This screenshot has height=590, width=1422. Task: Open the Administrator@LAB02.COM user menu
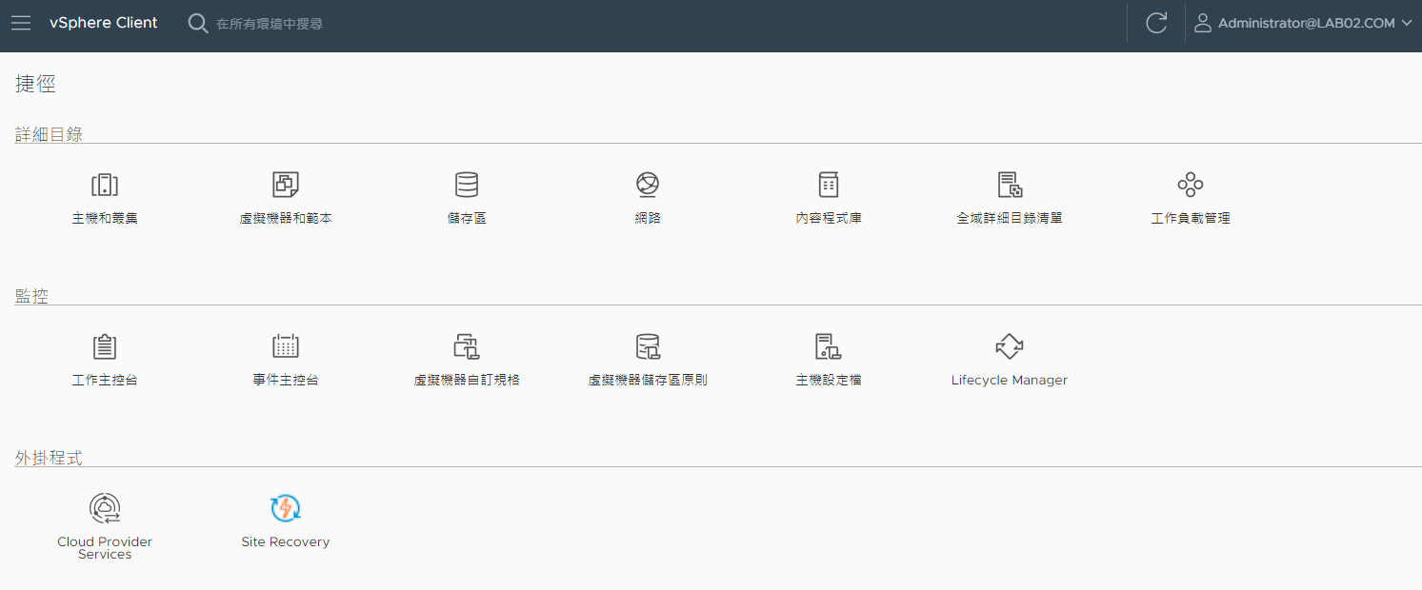click(x=1303, y=23)
